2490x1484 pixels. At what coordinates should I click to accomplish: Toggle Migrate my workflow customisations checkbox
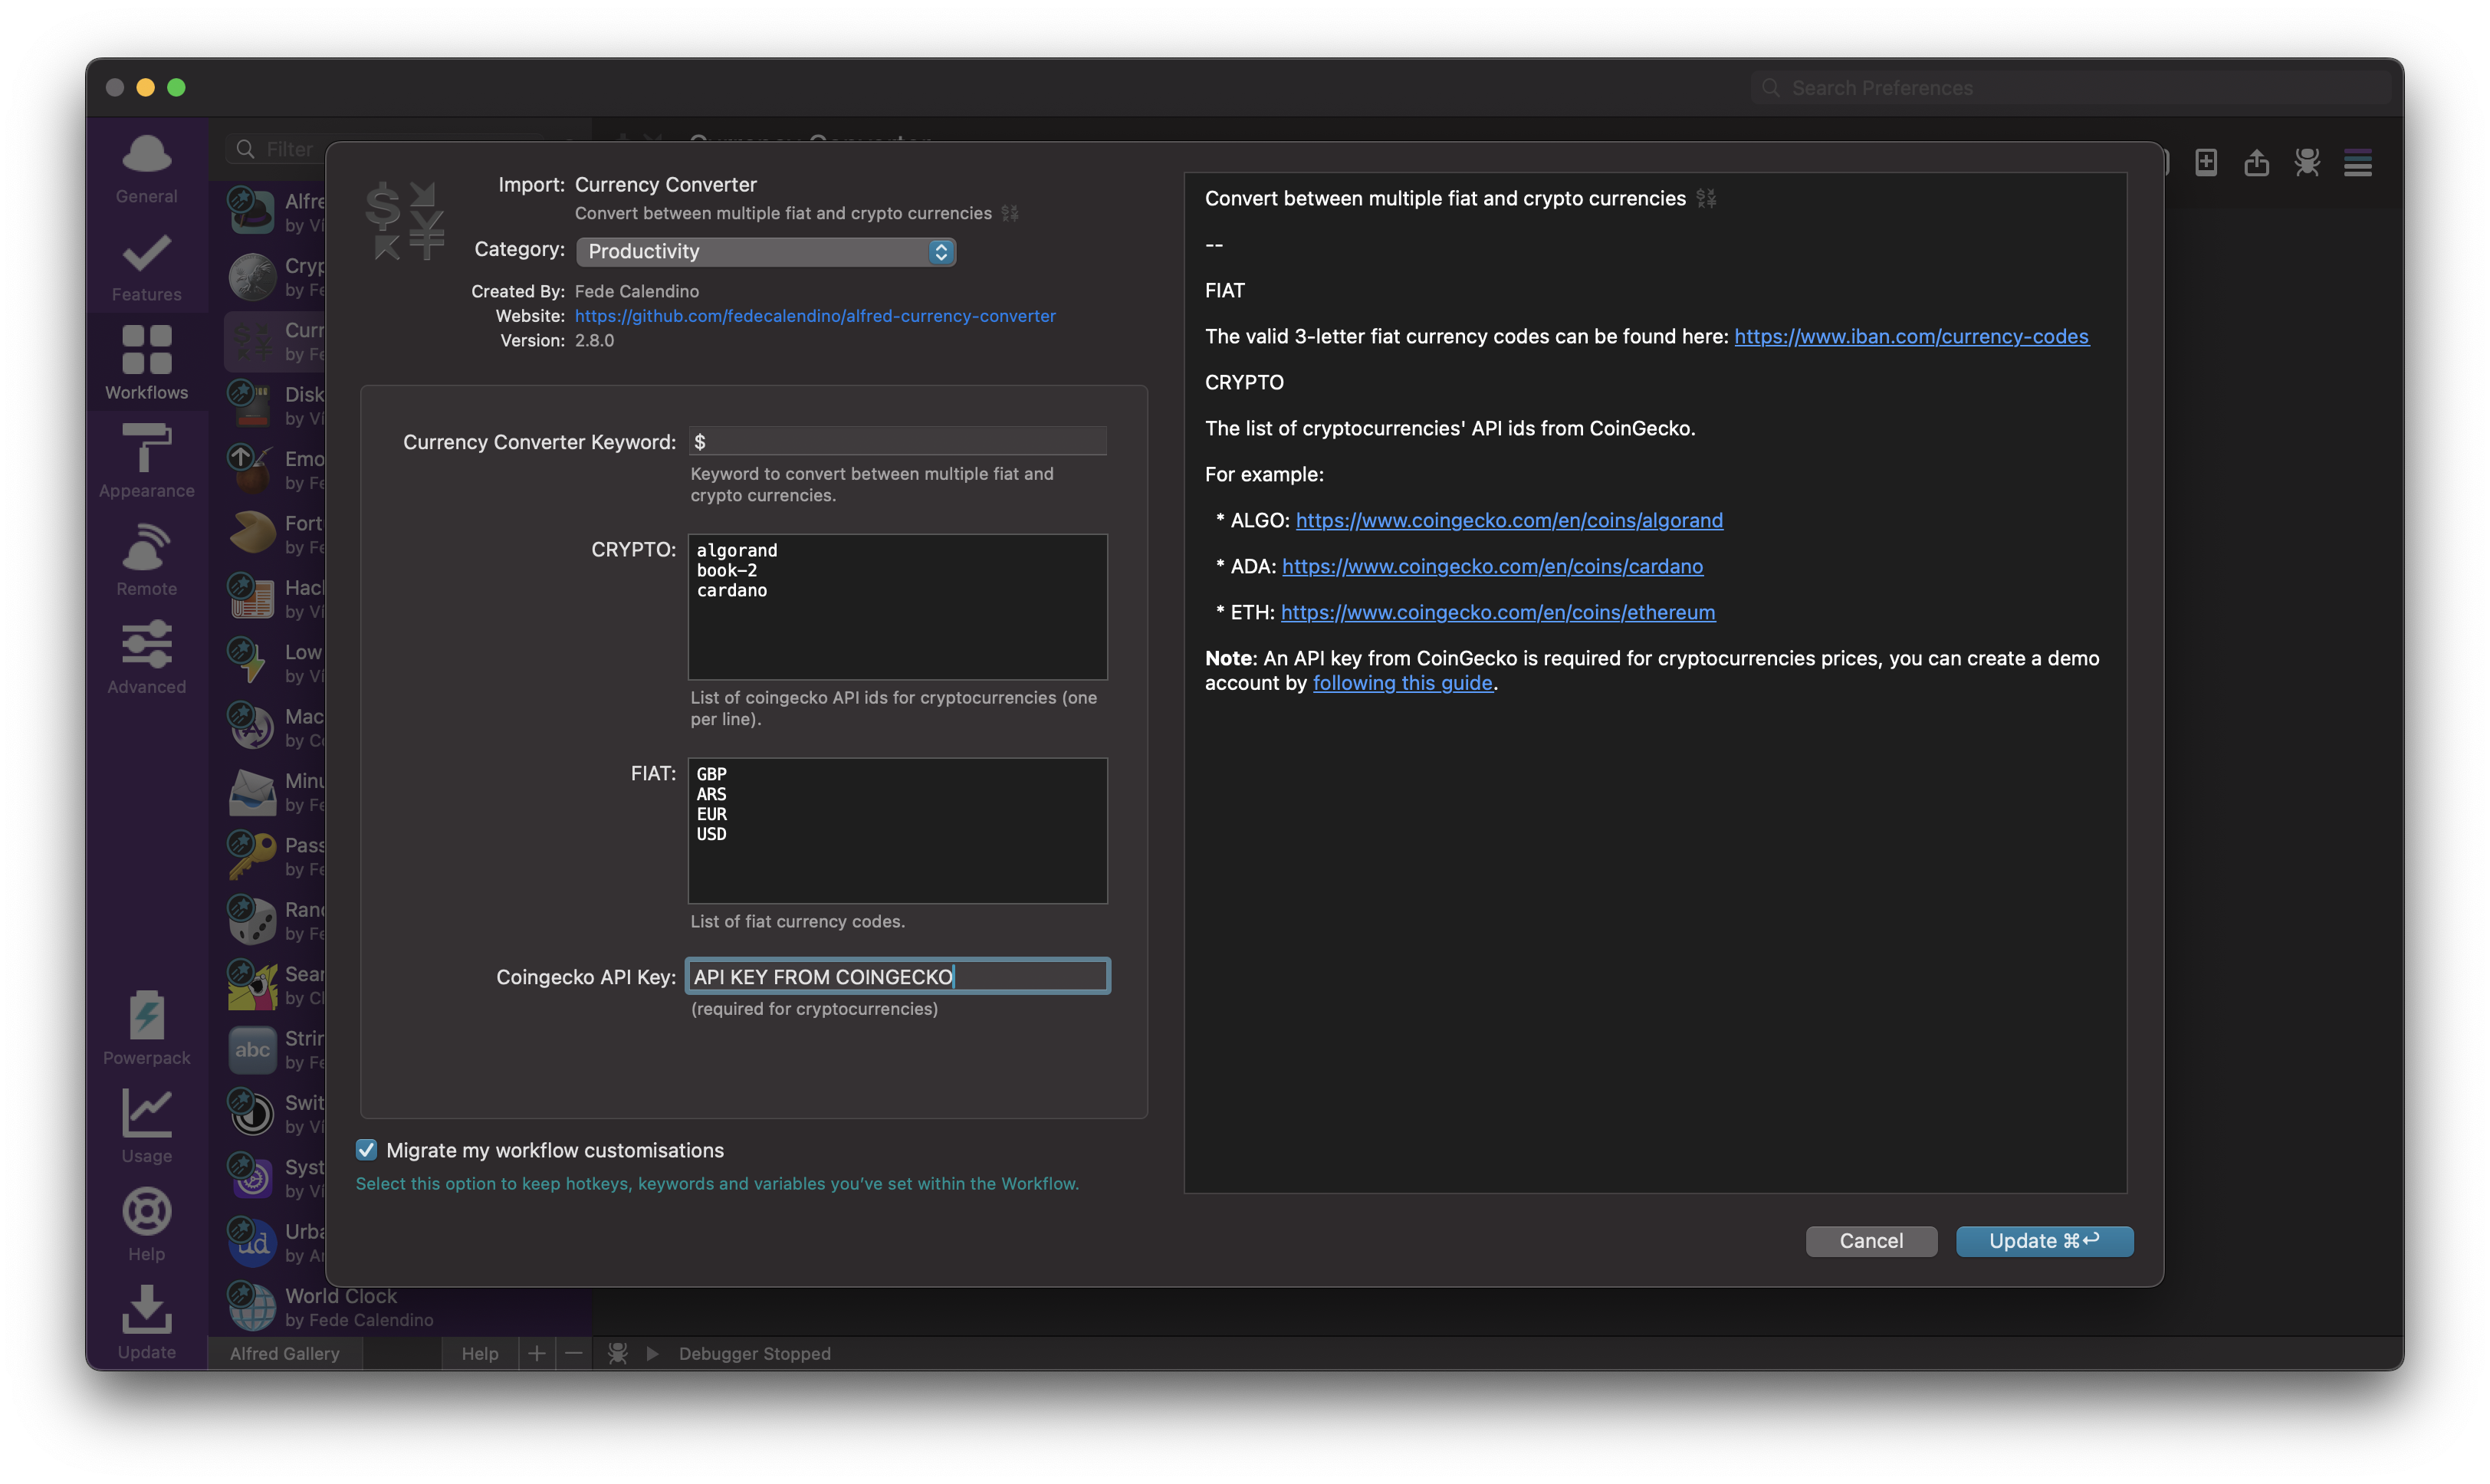[x=367, y=1150]
